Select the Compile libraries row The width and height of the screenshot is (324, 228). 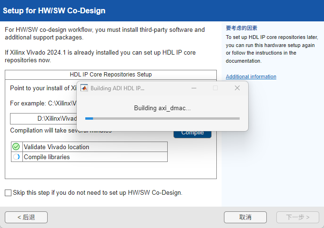[x=89, y=157]
